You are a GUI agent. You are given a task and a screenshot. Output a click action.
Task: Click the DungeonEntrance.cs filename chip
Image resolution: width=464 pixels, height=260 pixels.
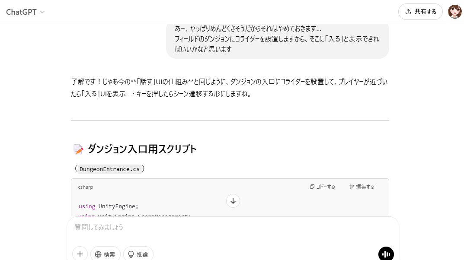pyautogui.click(x=110, y=169)
